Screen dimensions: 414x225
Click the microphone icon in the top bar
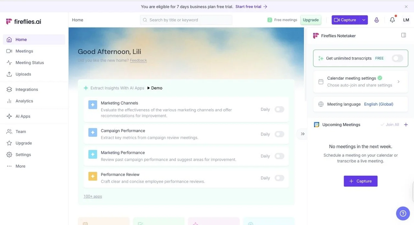click(376, 20)
